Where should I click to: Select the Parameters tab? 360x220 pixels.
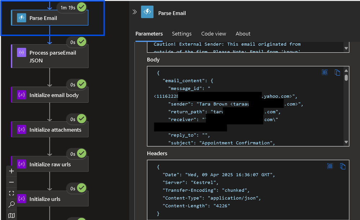coord(149,34)
